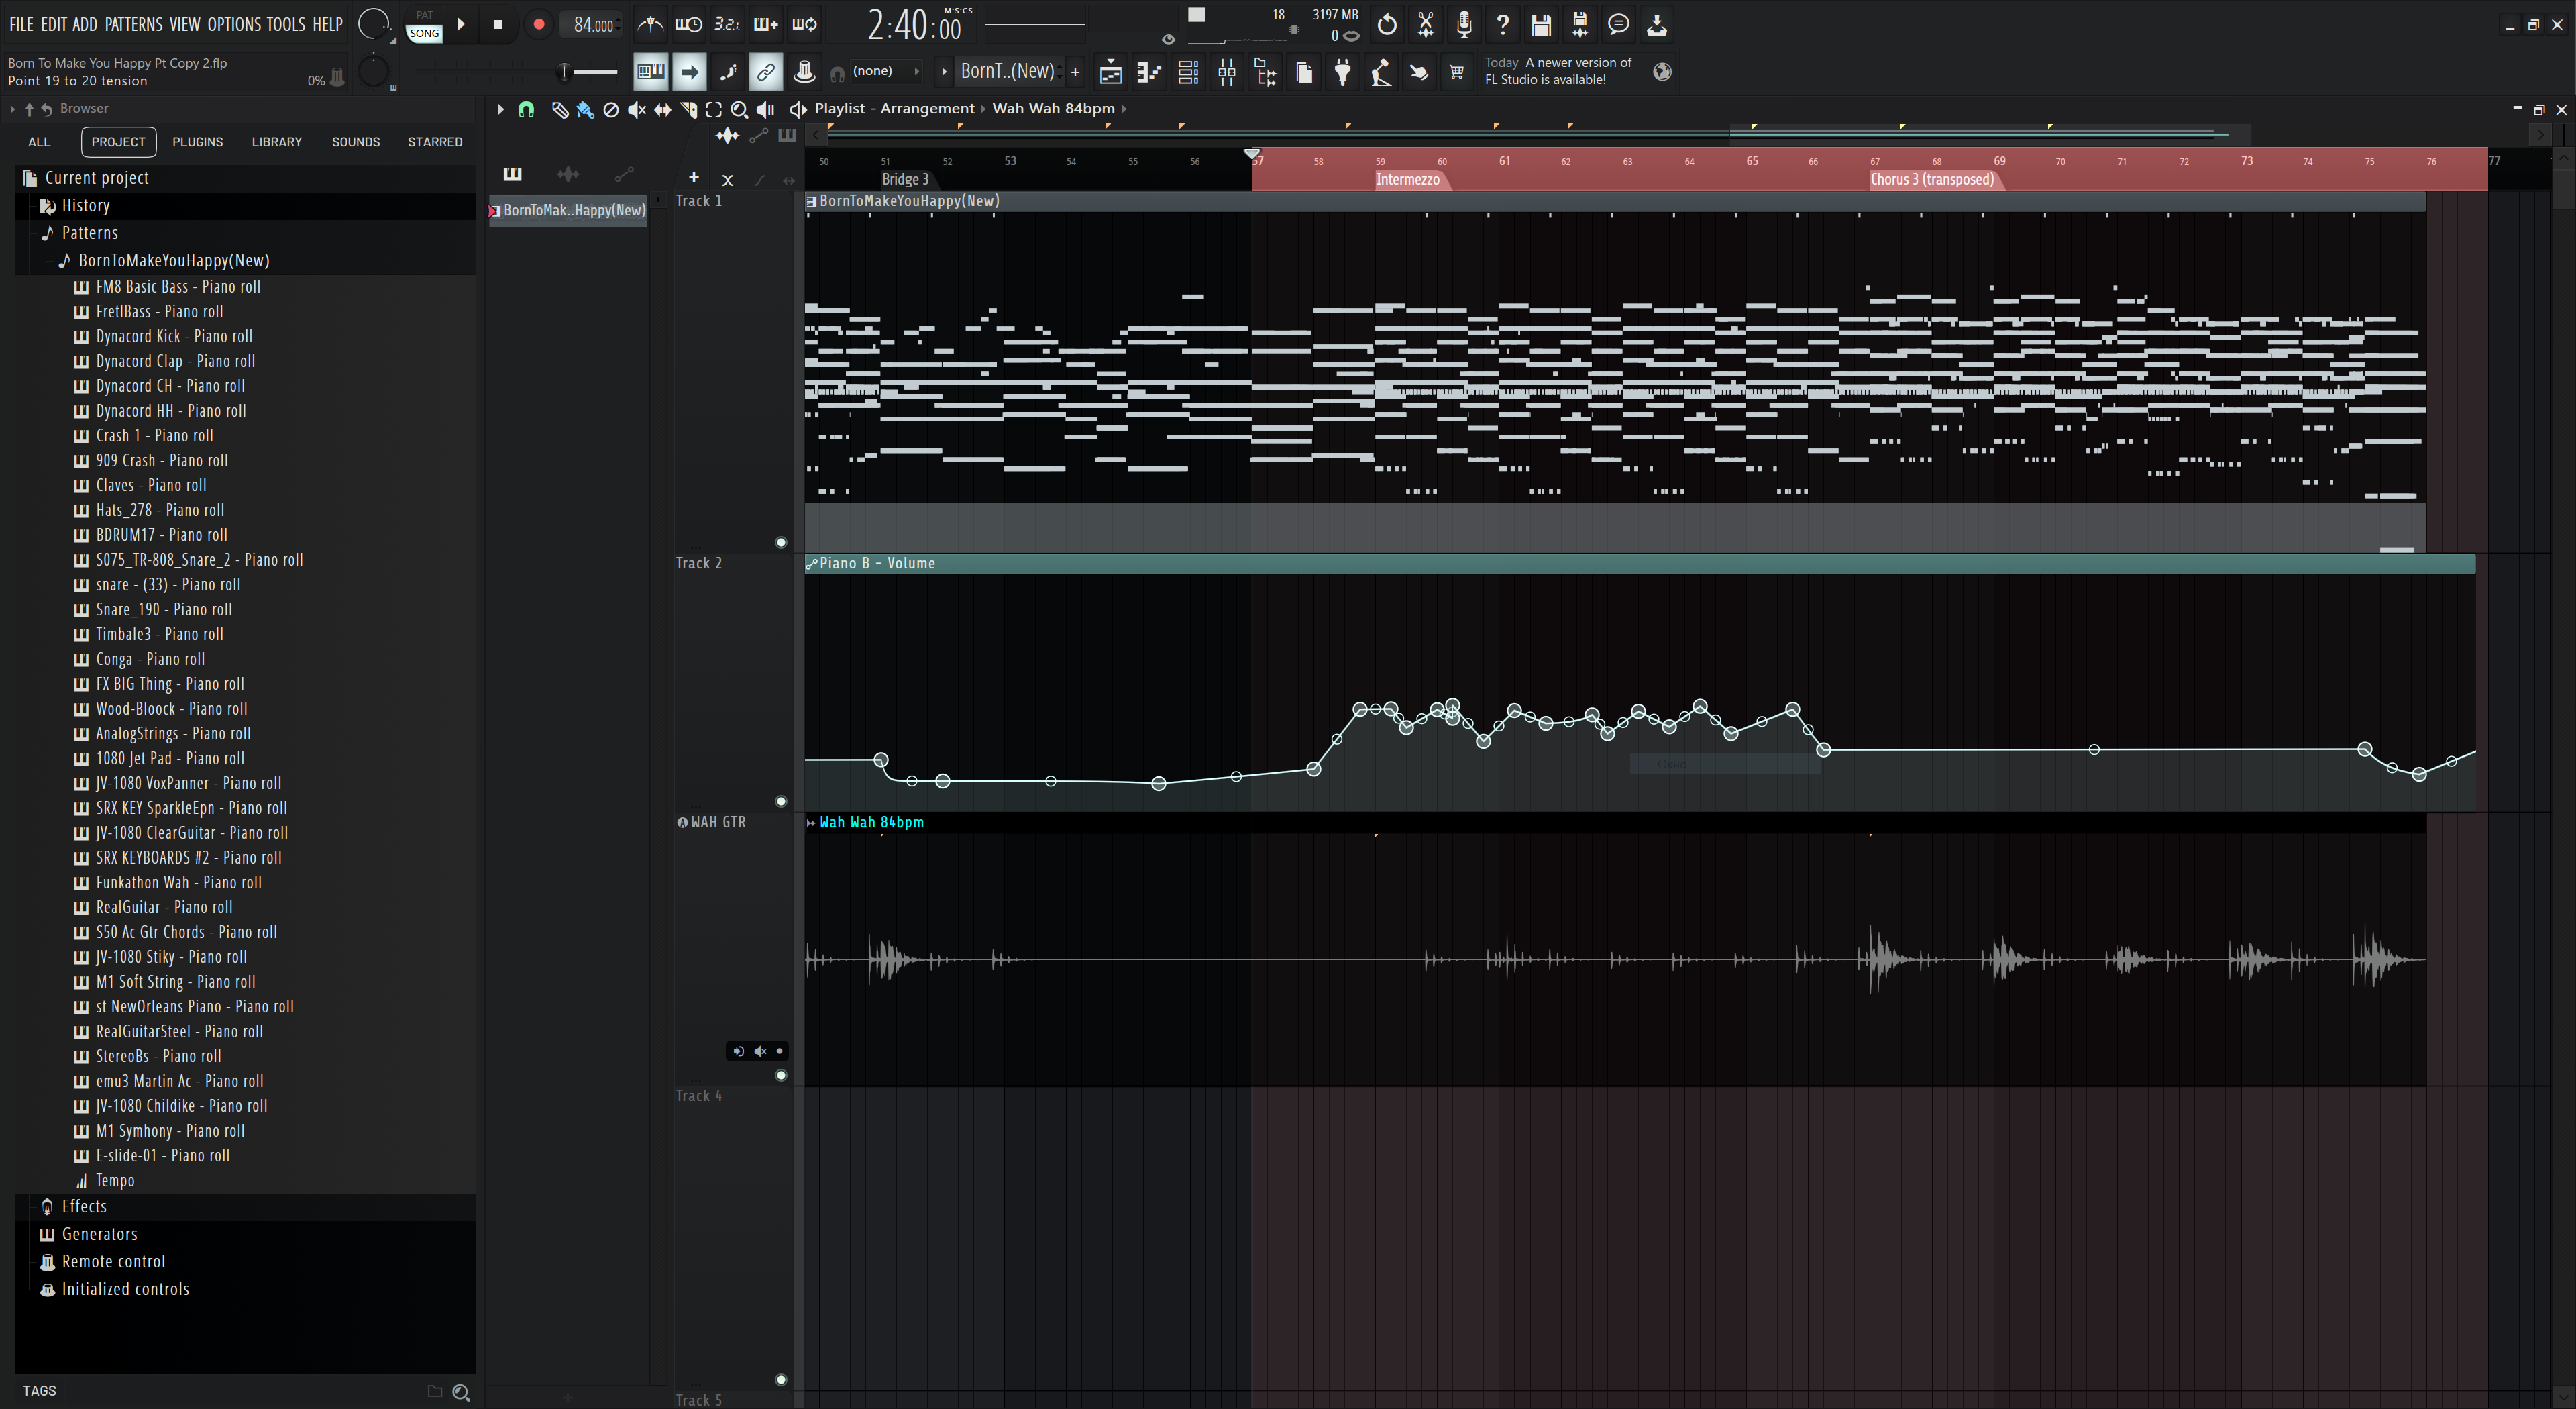Click the Intermezzo timeline marker

point(1407,180)
